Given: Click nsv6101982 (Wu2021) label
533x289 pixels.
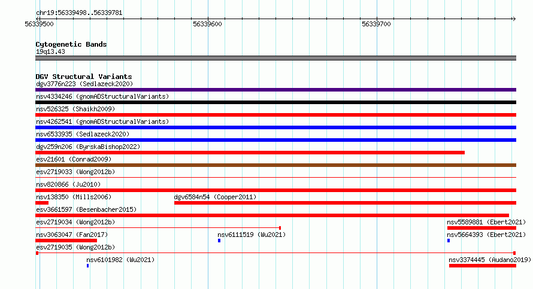Looking at the screenshot, I should coord(120,260).
